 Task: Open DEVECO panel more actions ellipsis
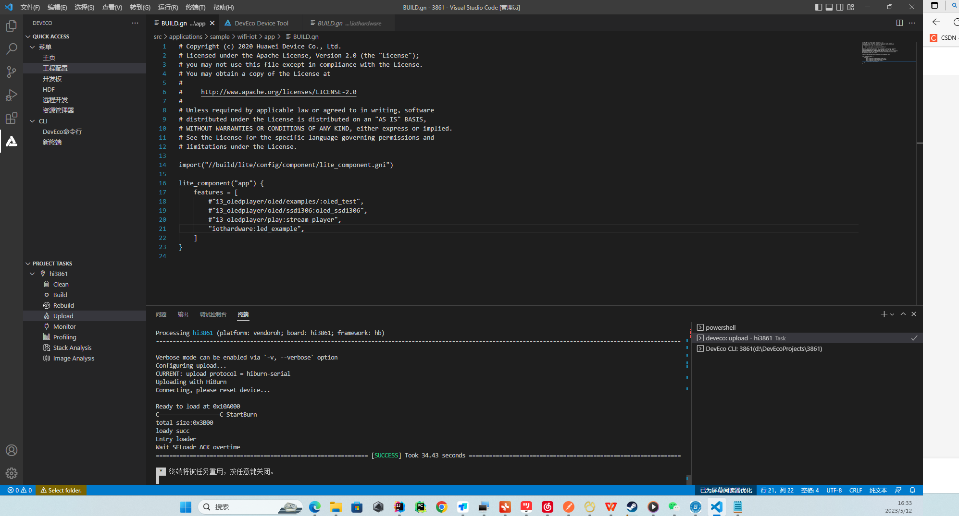click(135, 23)
